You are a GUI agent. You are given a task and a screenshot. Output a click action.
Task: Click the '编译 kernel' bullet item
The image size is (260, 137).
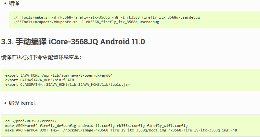point(23,103)
